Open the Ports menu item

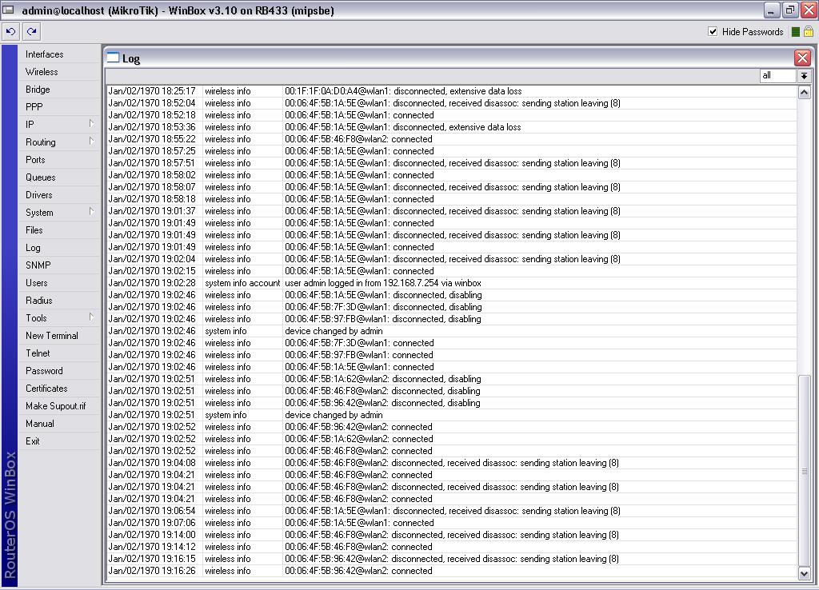click(59, 160)
